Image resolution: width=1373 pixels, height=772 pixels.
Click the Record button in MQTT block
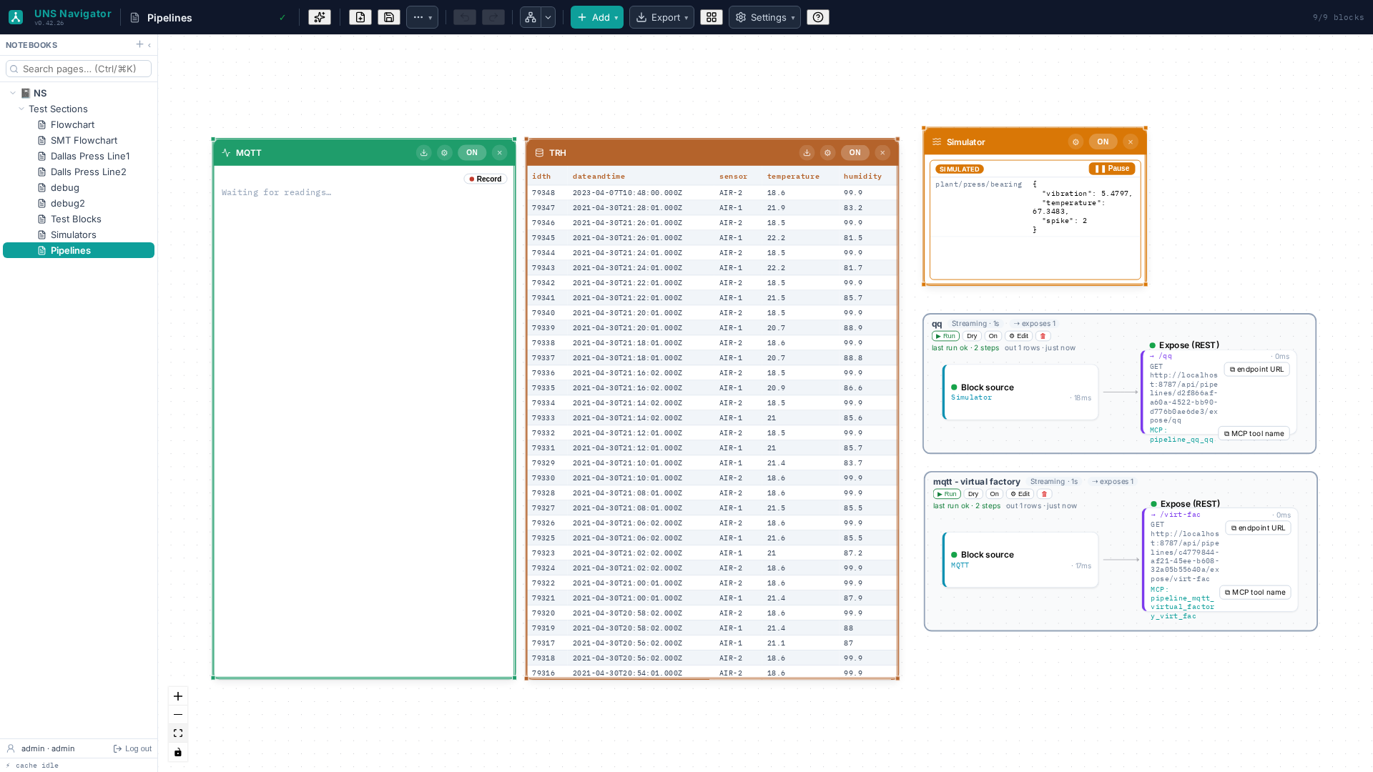coord(486,179)
